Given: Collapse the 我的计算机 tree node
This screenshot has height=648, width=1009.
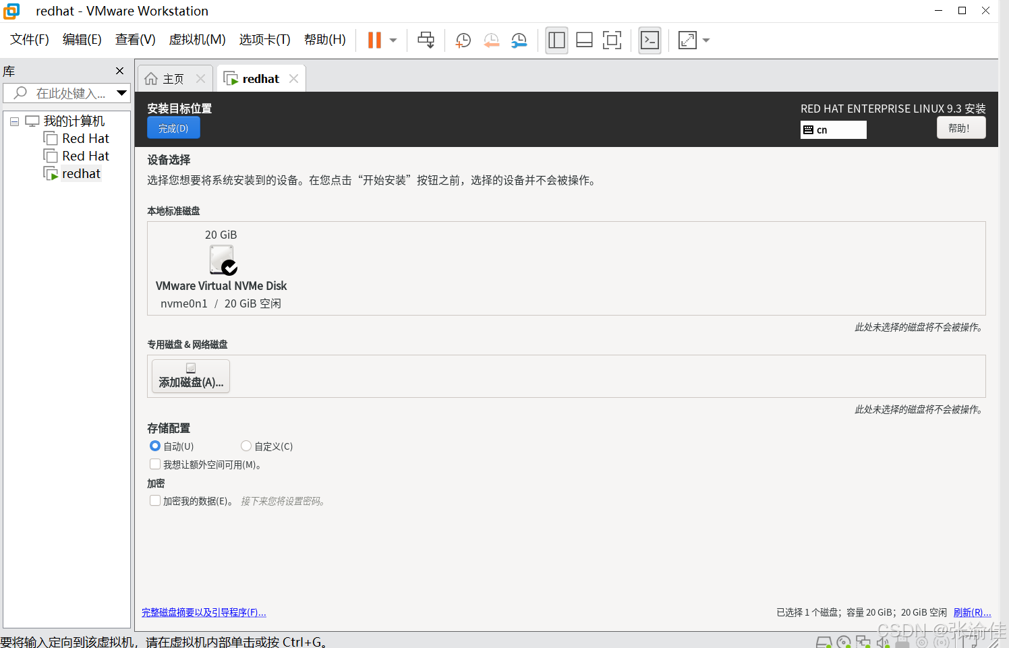Looking at the screenshot, I should 14,122.
